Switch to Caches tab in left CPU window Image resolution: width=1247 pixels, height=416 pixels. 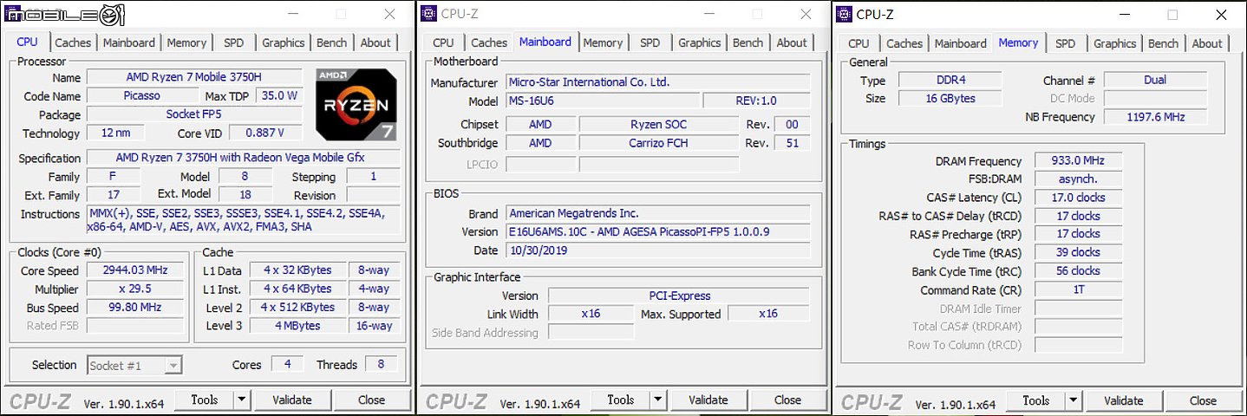click(73, 42)
